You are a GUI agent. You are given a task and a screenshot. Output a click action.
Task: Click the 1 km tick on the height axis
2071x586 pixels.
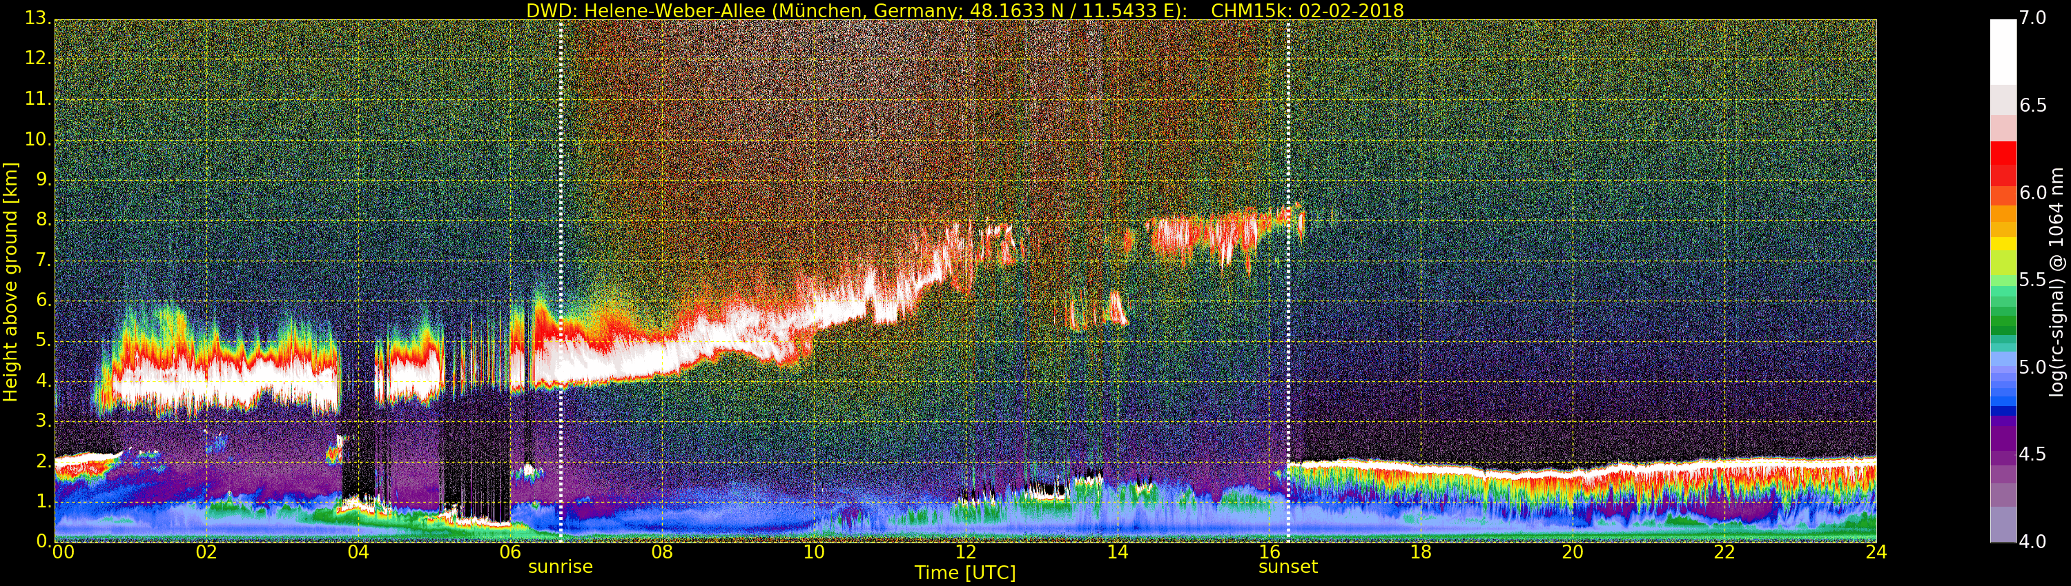point(43,502)
